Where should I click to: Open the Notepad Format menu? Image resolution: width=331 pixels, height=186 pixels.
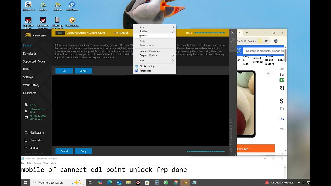(x=37, y=164)
